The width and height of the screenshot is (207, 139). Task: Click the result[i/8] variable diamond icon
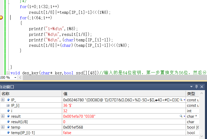point(8,122)
